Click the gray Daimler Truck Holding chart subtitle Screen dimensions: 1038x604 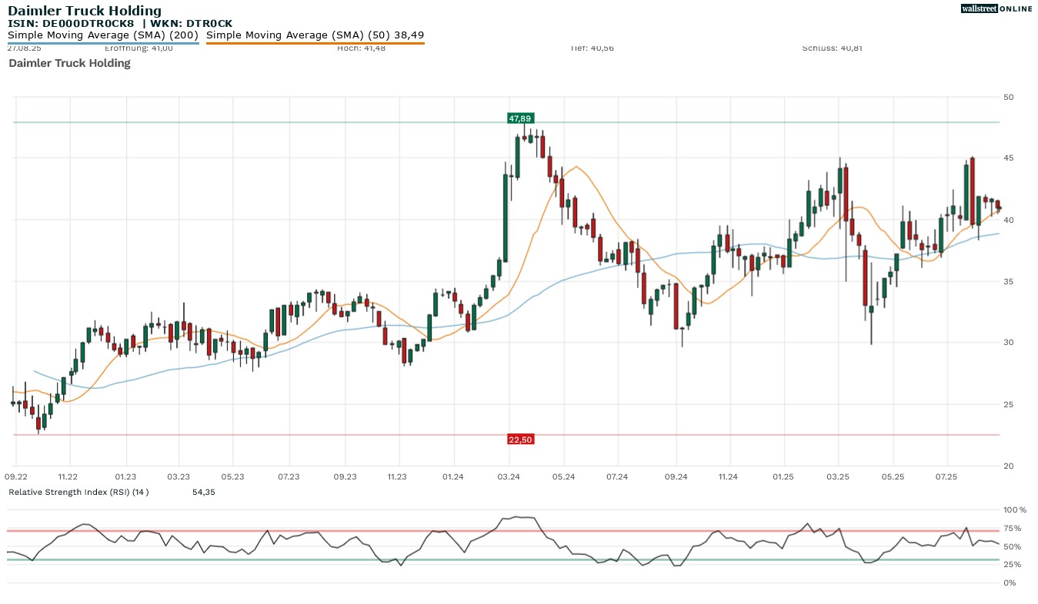69,63
